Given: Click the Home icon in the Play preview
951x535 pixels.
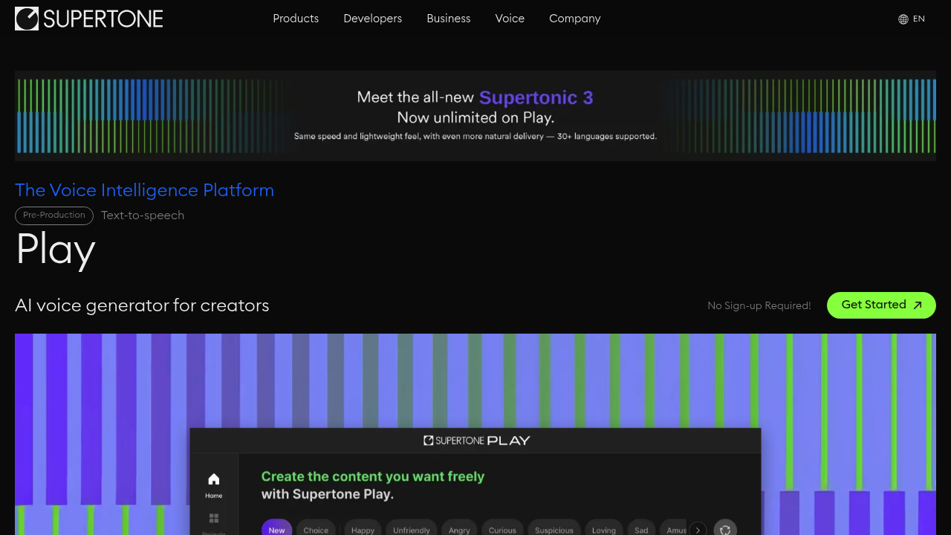Looking at the screenshot, I should [214, 479].
